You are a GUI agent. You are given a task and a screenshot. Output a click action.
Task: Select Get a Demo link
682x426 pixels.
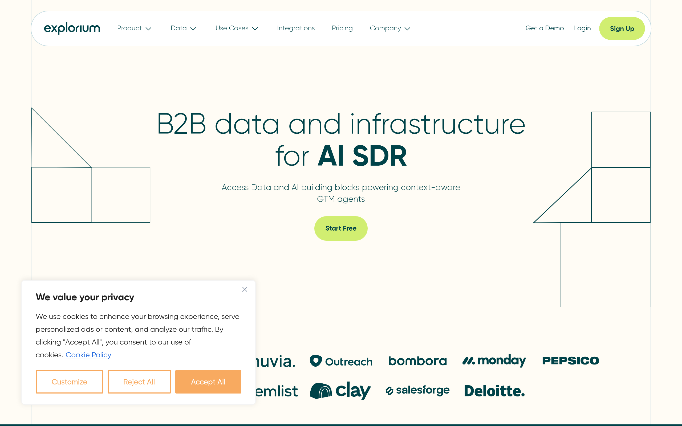(x=545, y=28)
